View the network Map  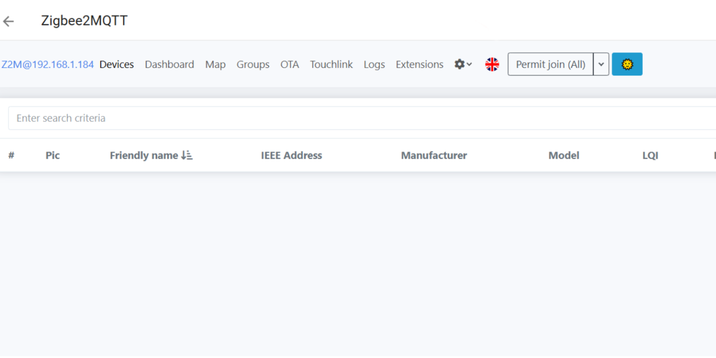(215, 64)
